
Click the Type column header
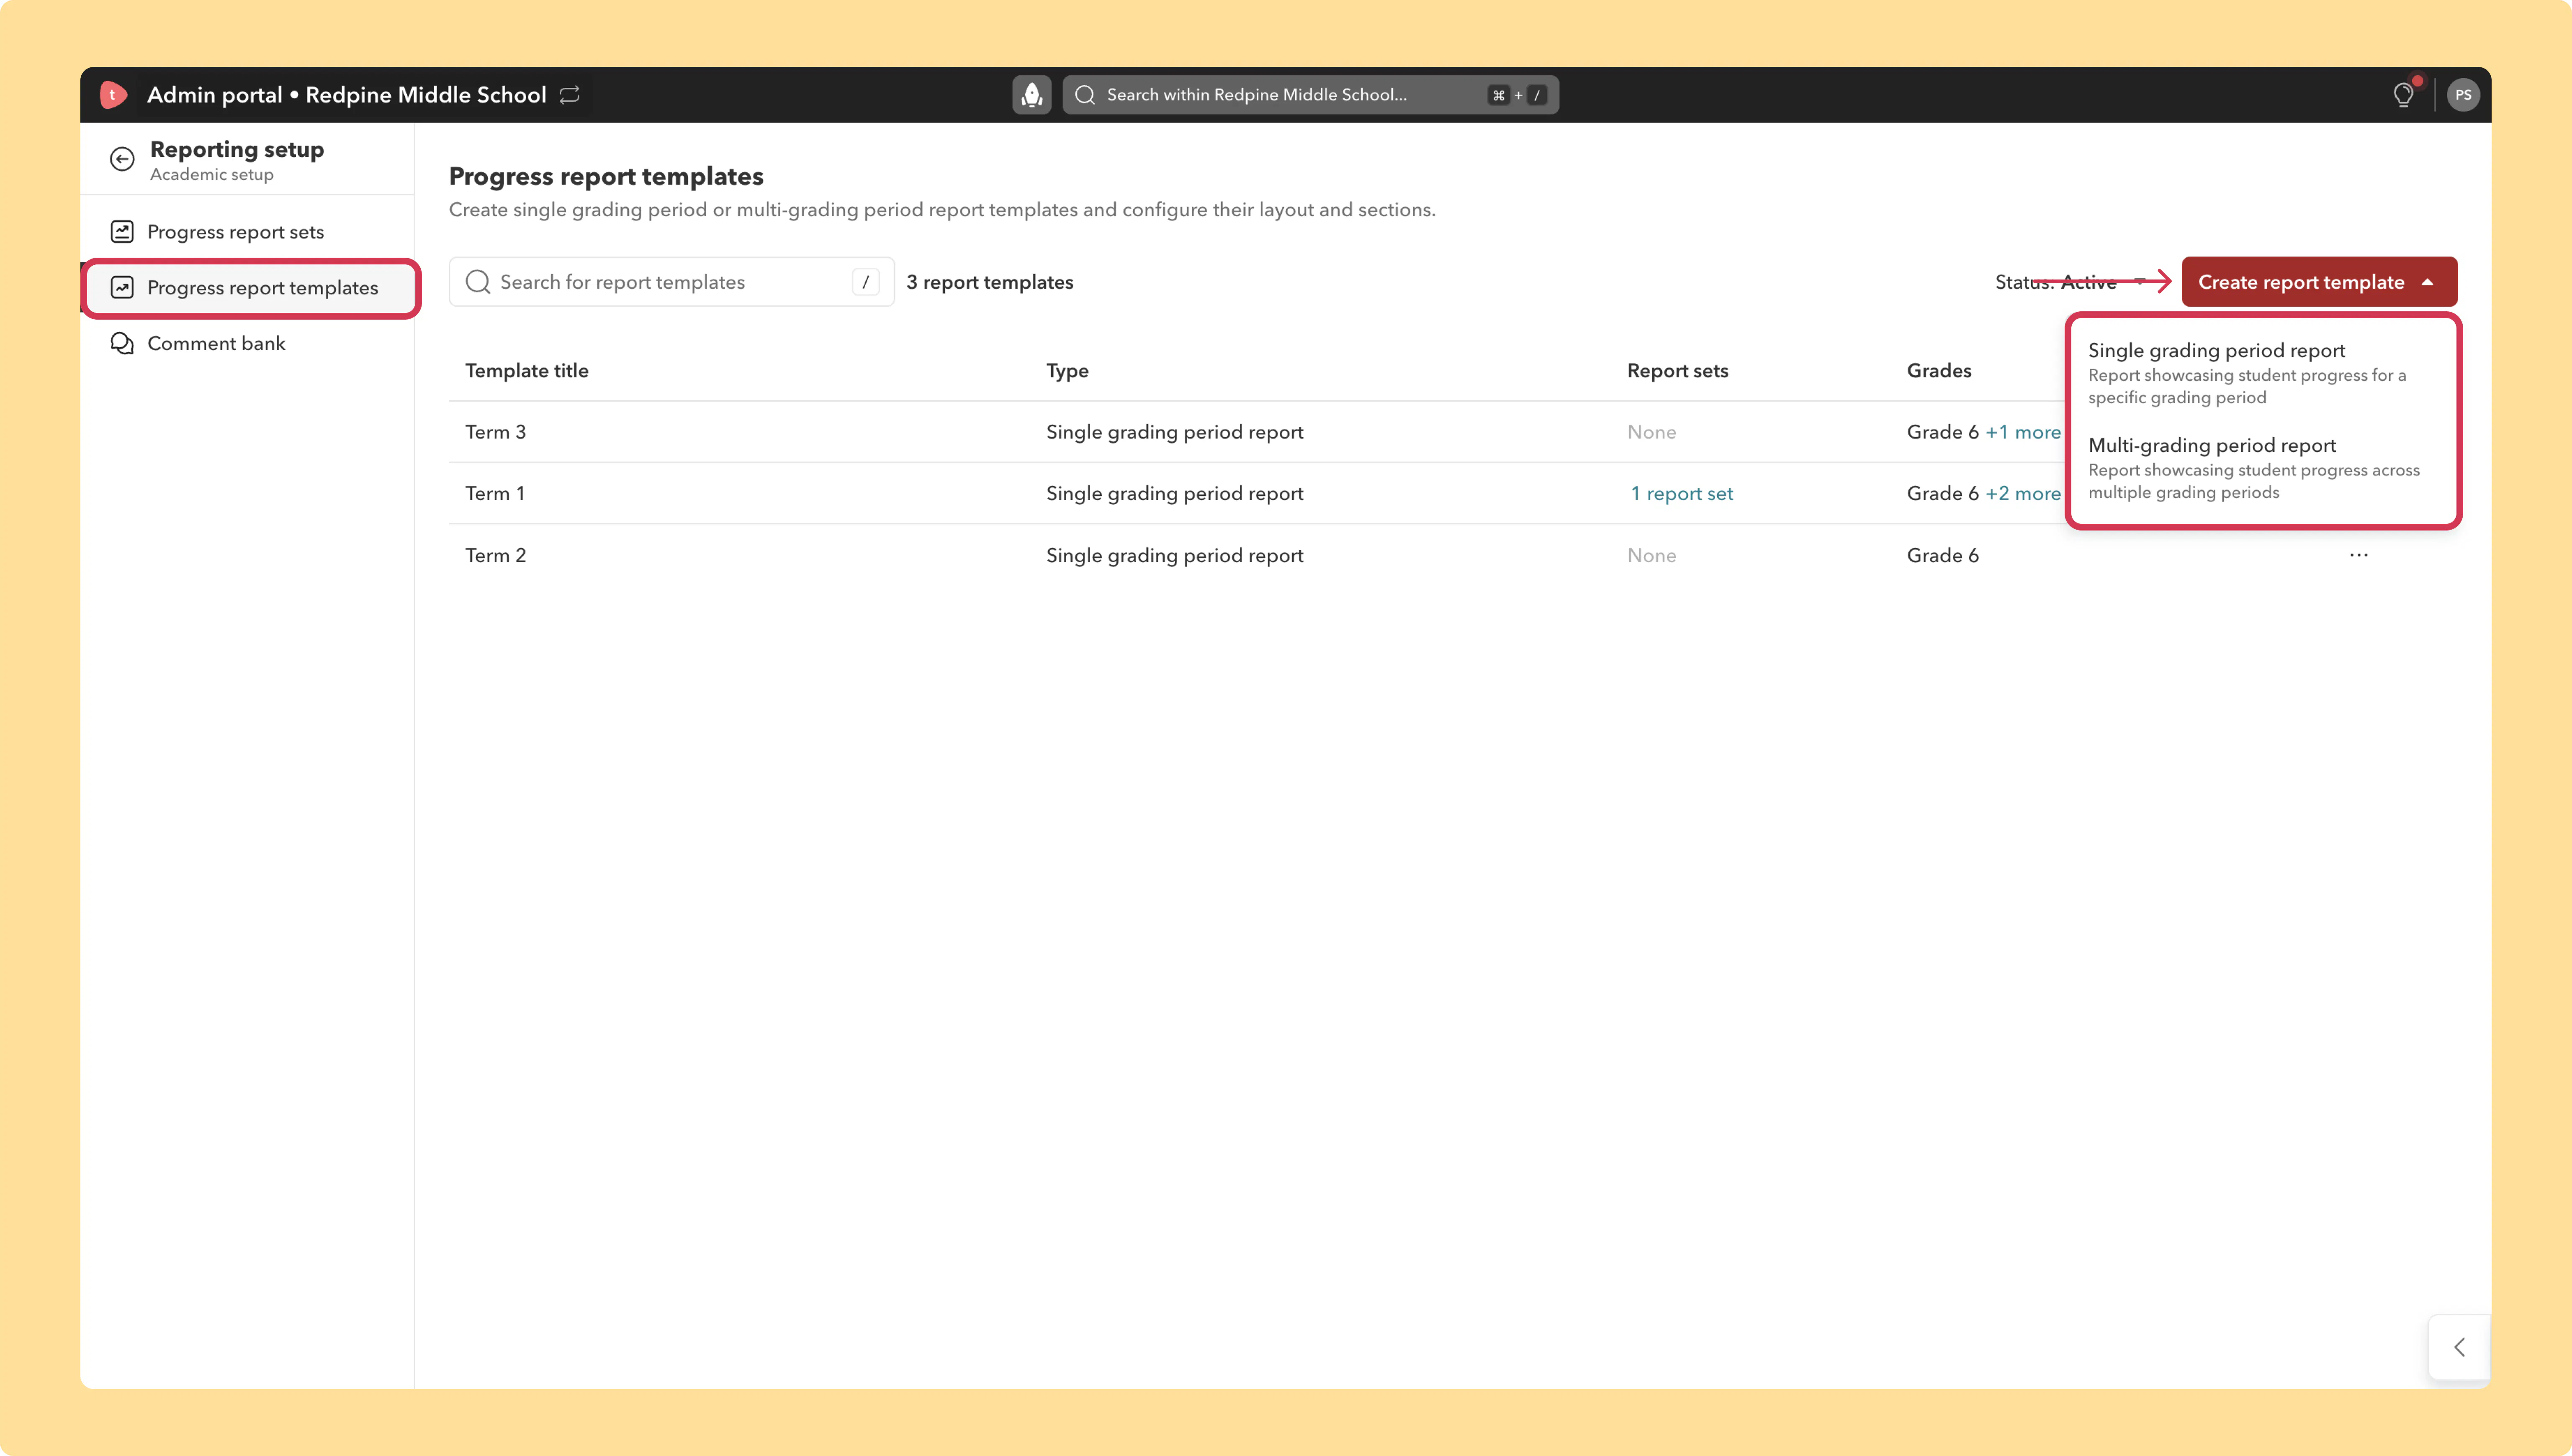1067,371
